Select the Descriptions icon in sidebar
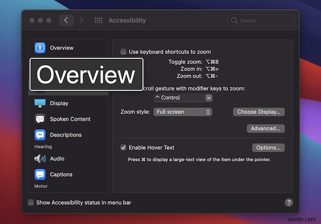Viewport: 321px width, 224px height. [x=40, y=135]
